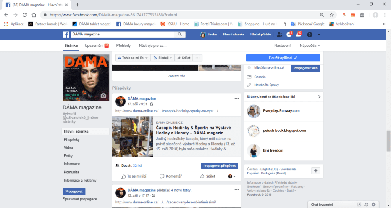Click the search magnifier button
Image resolution: width=391 pixels, height=208 pixels.
179,34
